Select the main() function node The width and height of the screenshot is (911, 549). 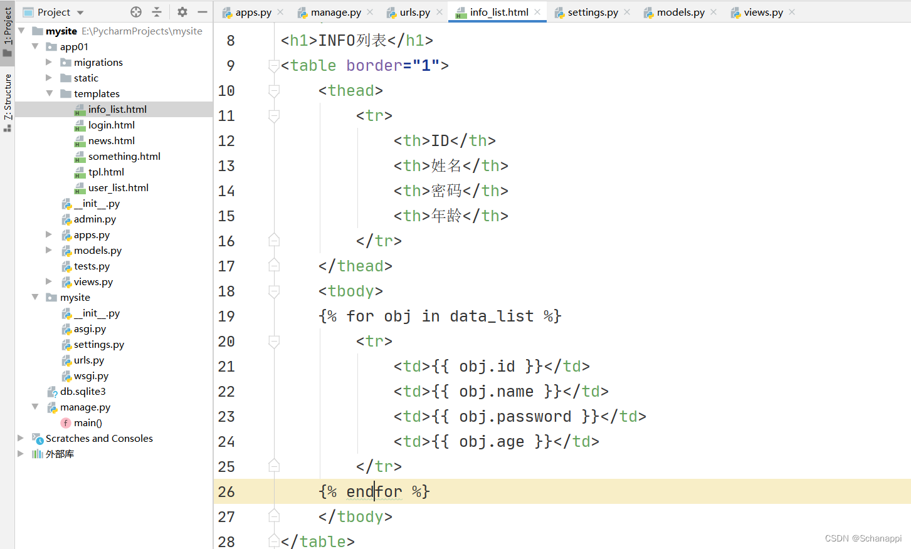88,422
